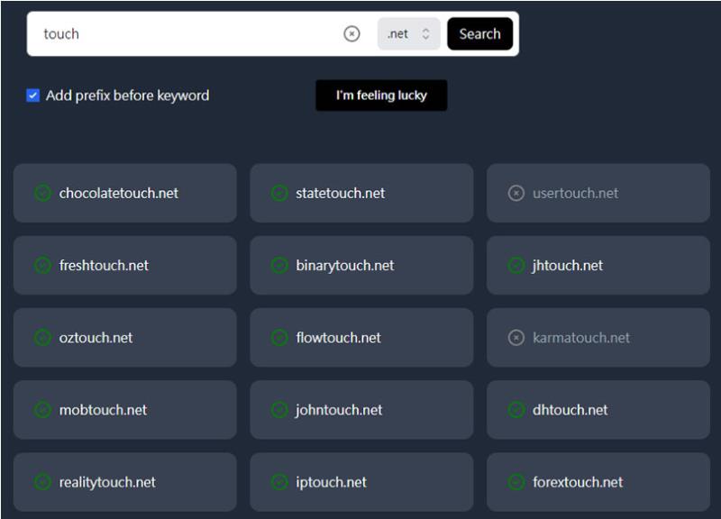Click the green check icon beside oztouch.net

[x=42, y=337]
